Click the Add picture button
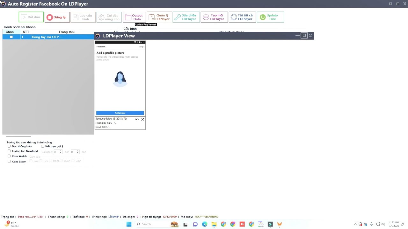Viewport: 408px width, 229px height. [x=120, y=113]
